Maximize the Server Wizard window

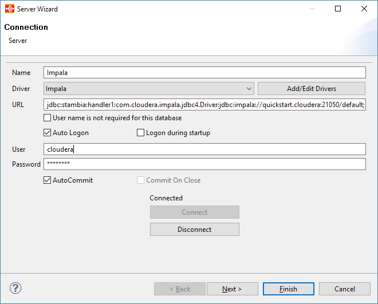pos(338,9)
